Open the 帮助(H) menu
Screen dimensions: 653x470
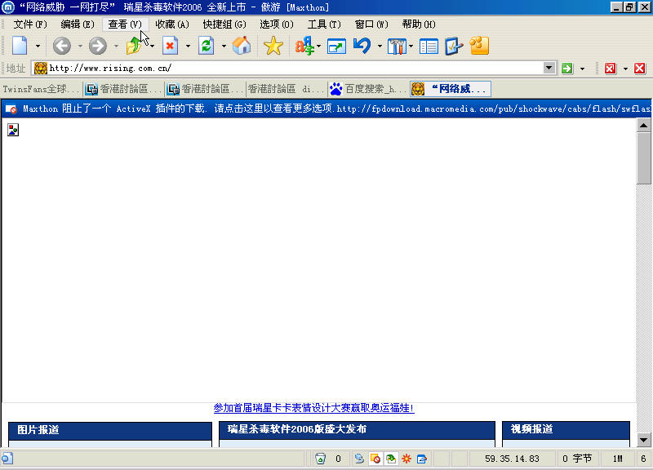419,24
